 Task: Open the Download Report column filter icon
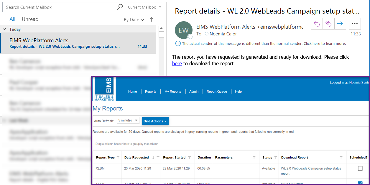pos(341,158)
